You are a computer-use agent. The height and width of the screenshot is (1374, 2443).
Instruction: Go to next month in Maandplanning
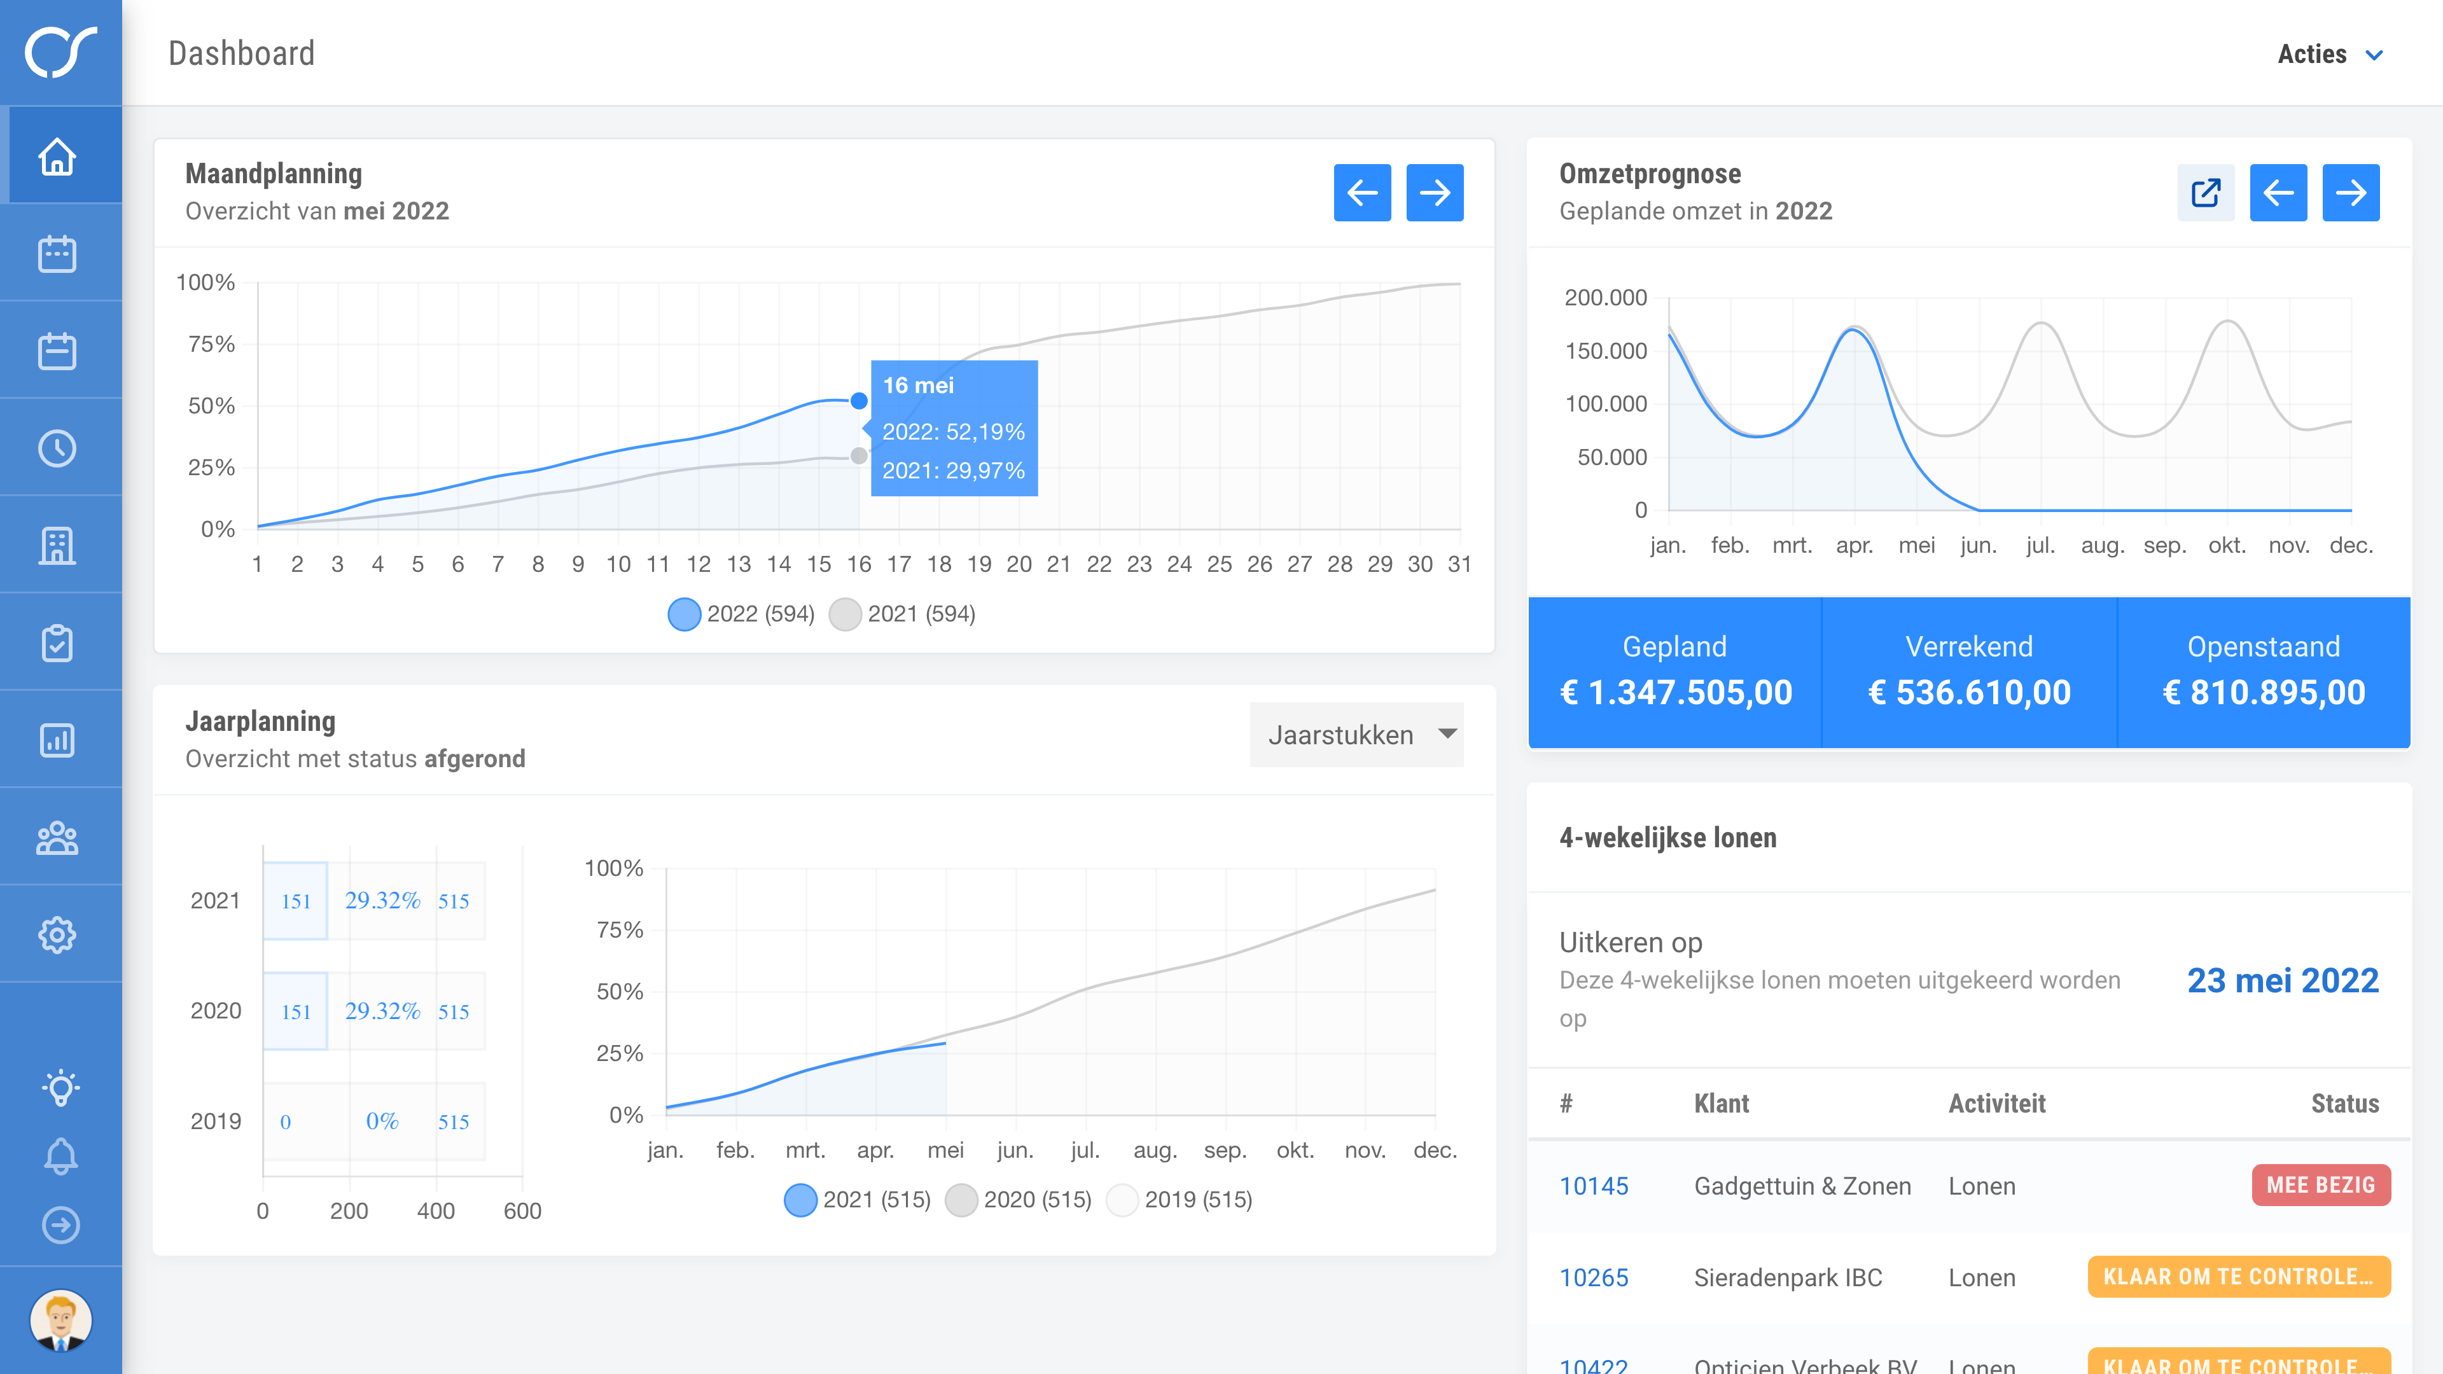1434,193
